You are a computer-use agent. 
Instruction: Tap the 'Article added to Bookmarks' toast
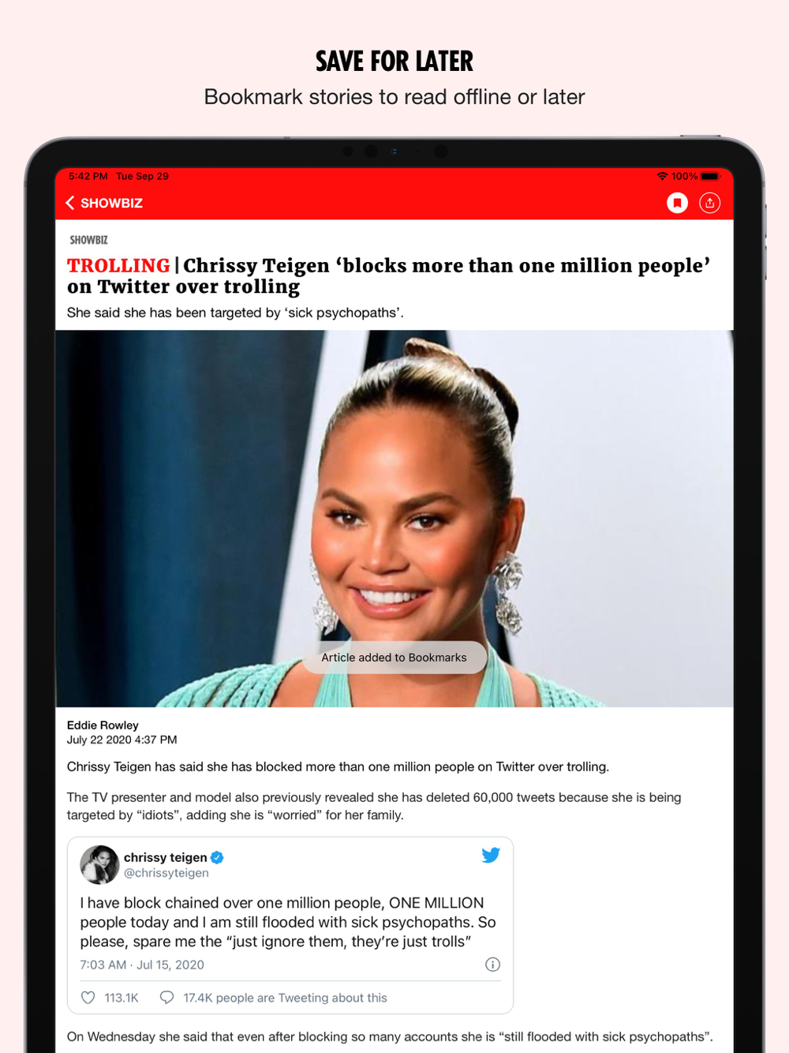pos(394,658)
